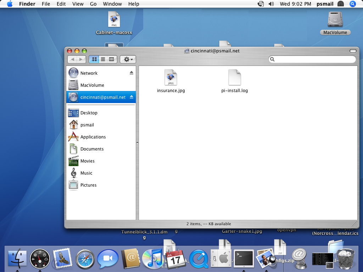The height and width of the screenshot is (272, 363).
Task: Open Applications from the sidebar
Action: (101, 137)
